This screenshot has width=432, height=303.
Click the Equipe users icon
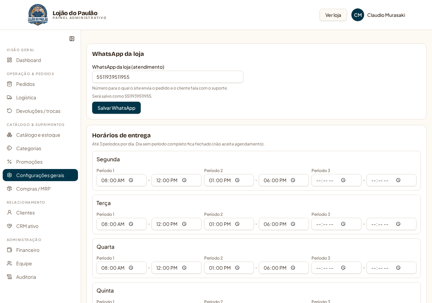pos(9,263)
